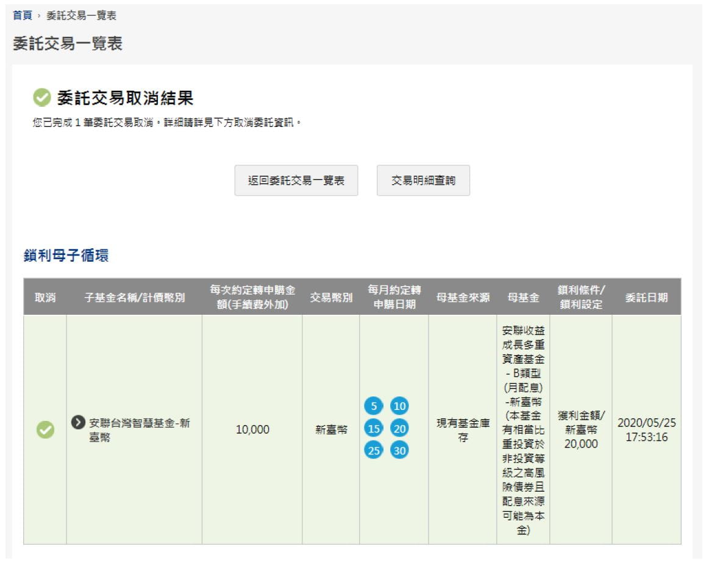Select day 25 date badge
Screen dimensions: 709x563
pos(374,450)
